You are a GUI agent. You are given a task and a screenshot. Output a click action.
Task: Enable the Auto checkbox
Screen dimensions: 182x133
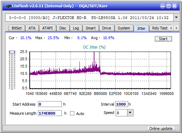[72, 113]
